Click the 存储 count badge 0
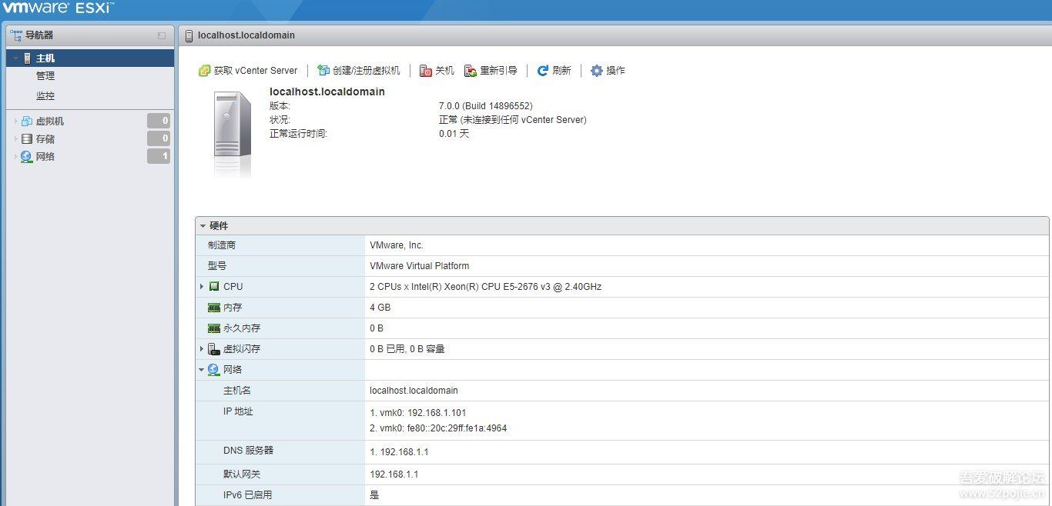Viewport: 1052px width, 506px height. pos(159,139)
